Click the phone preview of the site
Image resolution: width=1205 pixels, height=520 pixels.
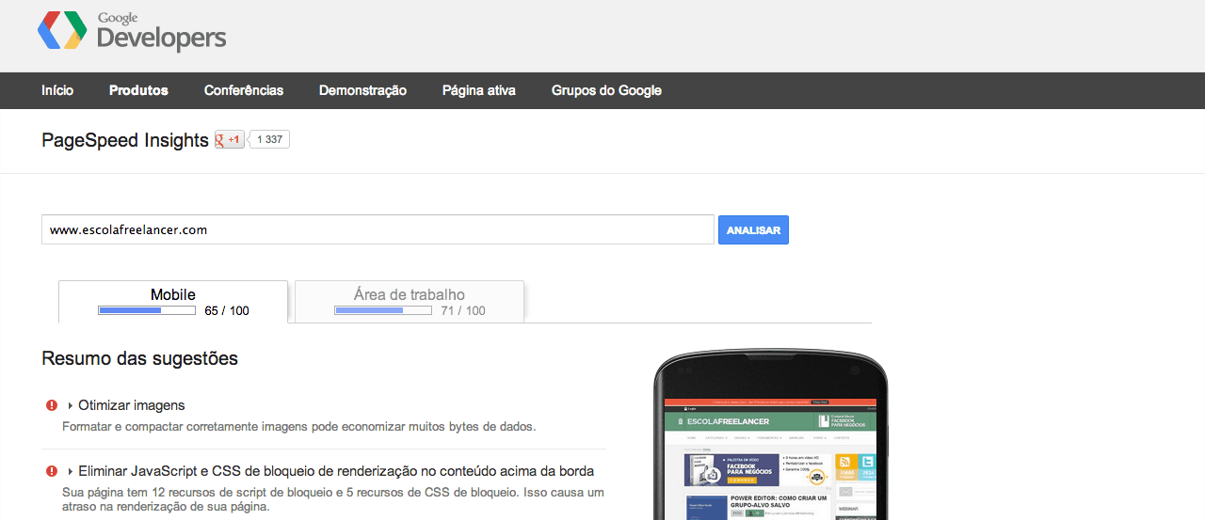[x=770, y=434]
